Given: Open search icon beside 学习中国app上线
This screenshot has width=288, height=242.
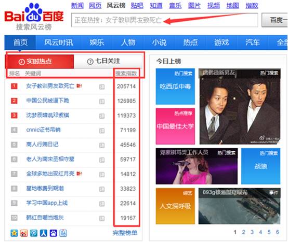Looking at the screenshot, I should [102, 204].
